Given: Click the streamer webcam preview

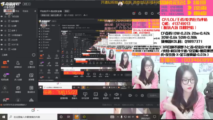Looking at the screenshot, I should tap(186, 91).
